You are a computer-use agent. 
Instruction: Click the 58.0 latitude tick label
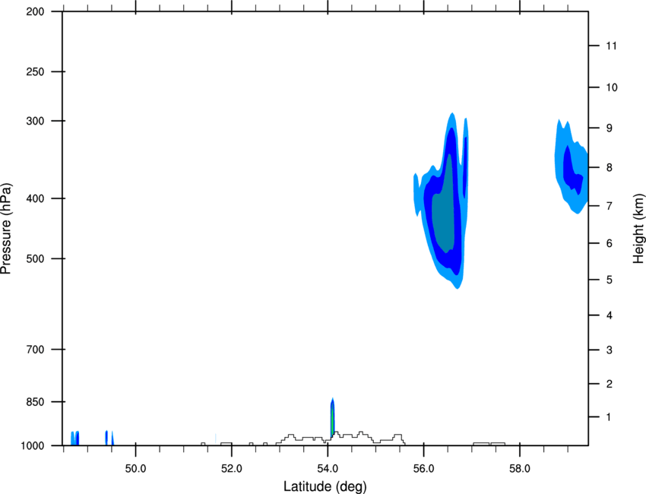(x=520, y=469)
